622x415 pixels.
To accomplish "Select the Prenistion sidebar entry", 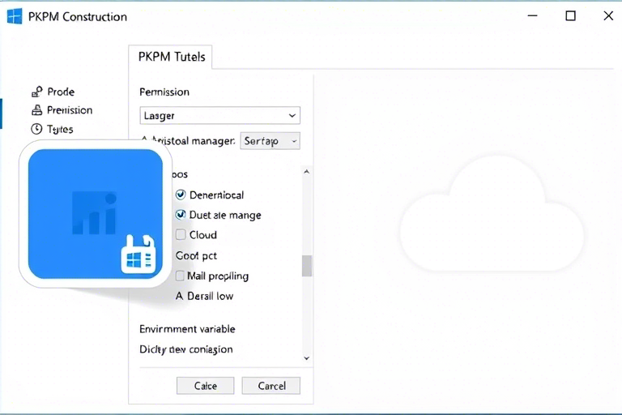I will click(62, 110).
